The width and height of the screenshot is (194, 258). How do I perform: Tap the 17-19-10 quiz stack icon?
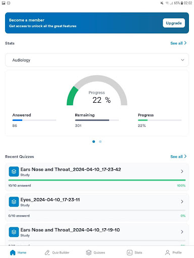[14, 232]
